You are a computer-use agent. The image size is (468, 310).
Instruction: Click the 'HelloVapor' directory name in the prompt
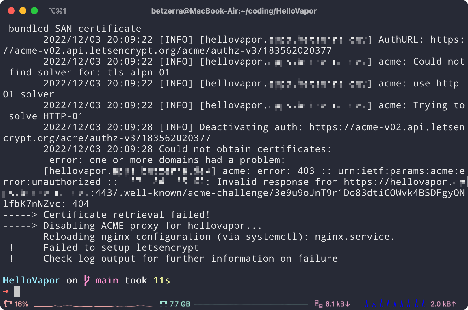tap(32, 280)
